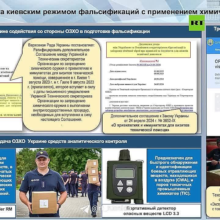Image resolution: width=220 pixels, height=220 pixels.
Task: Click the round E key on the detector
Action: pos(129,189)
